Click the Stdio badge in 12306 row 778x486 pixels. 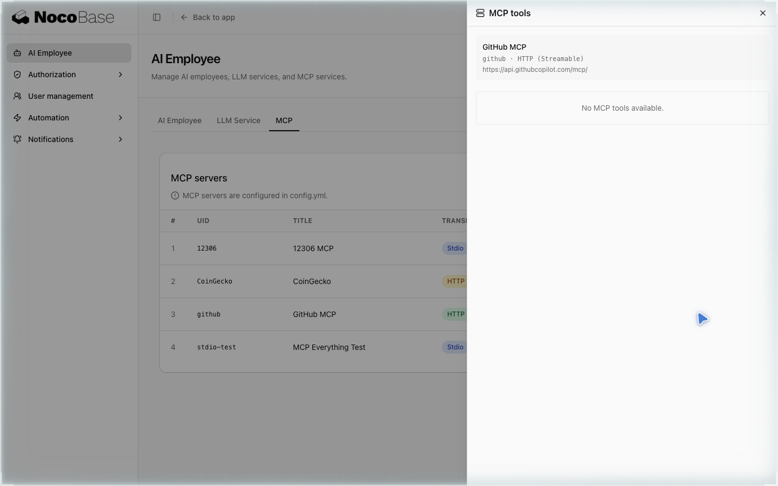coord(455,248)
